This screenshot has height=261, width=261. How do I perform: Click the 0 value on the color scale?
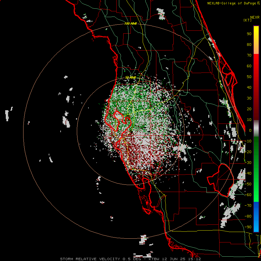pyautogui.click(x=250, y=130)
